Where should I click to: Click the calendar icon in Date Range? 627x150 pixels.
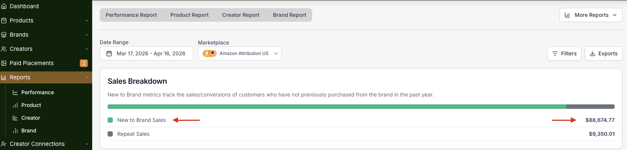(109, 53)
